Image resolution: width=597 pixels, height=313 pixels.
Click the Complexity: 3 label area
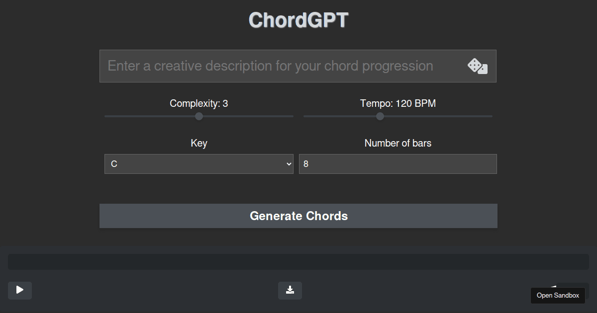199,103
